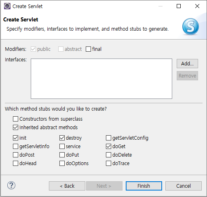Uncheck the destroy method stub
The width and height of the screenshot is (207, 197).
(x=62, y=138)
